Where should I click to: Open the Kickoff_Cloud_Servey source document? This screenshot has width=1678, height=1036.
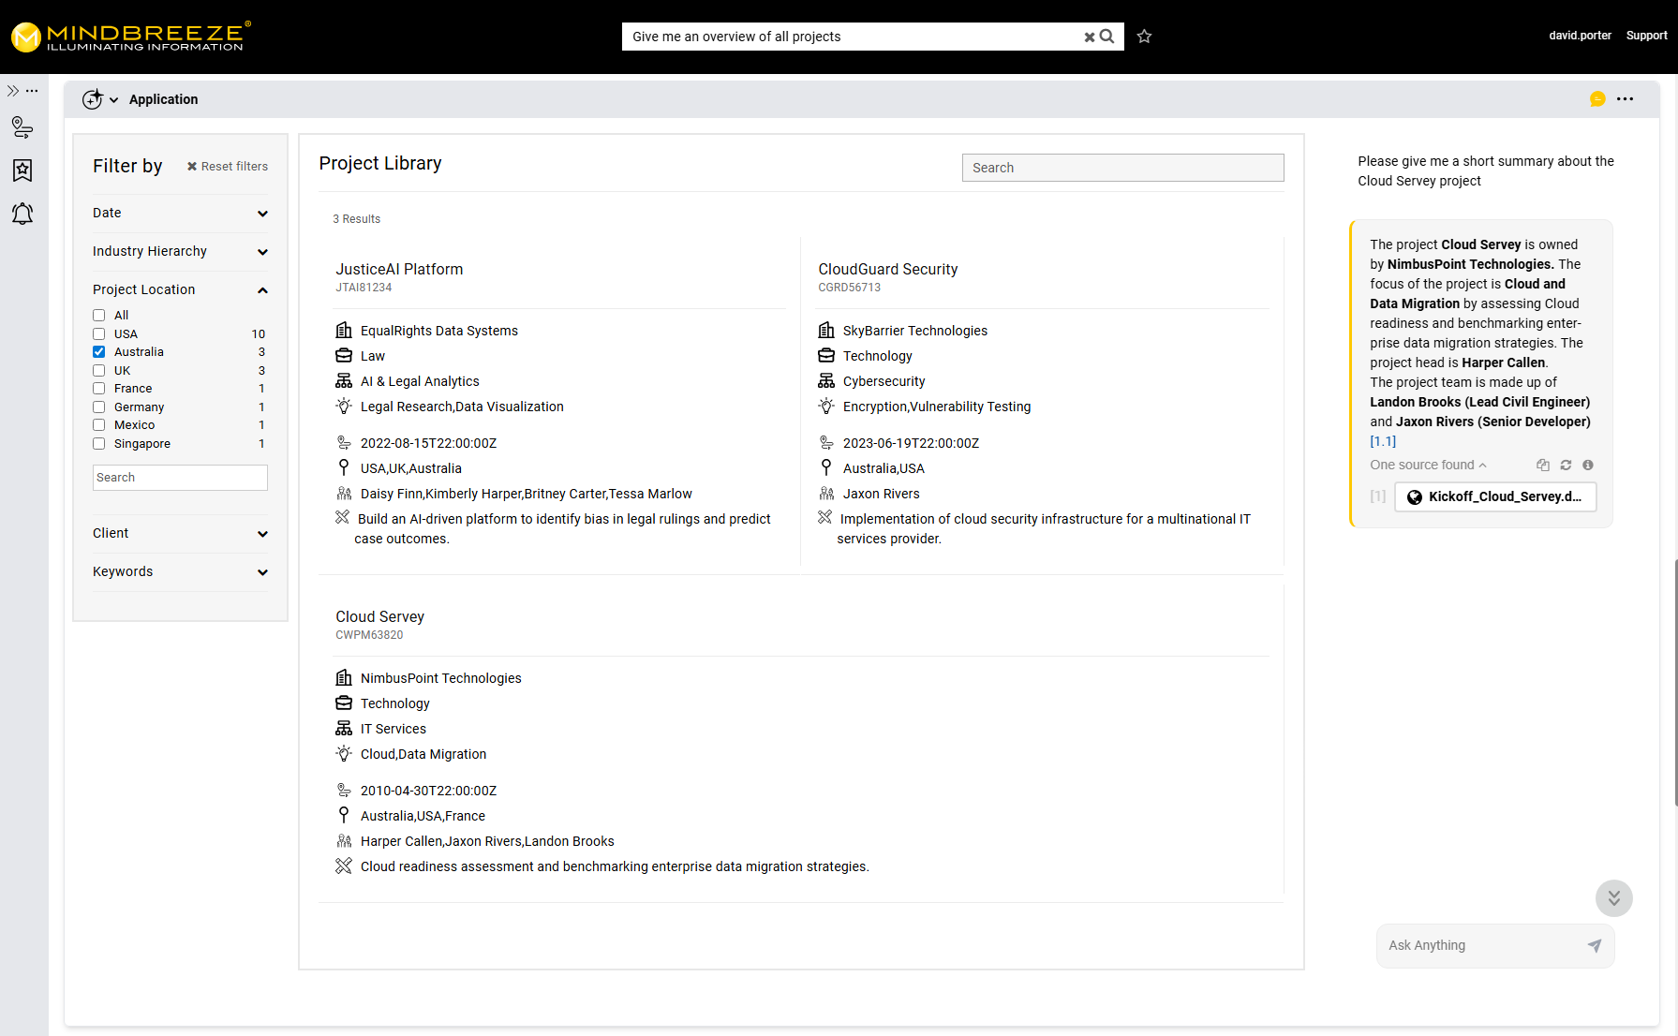tap(1495, 497)
